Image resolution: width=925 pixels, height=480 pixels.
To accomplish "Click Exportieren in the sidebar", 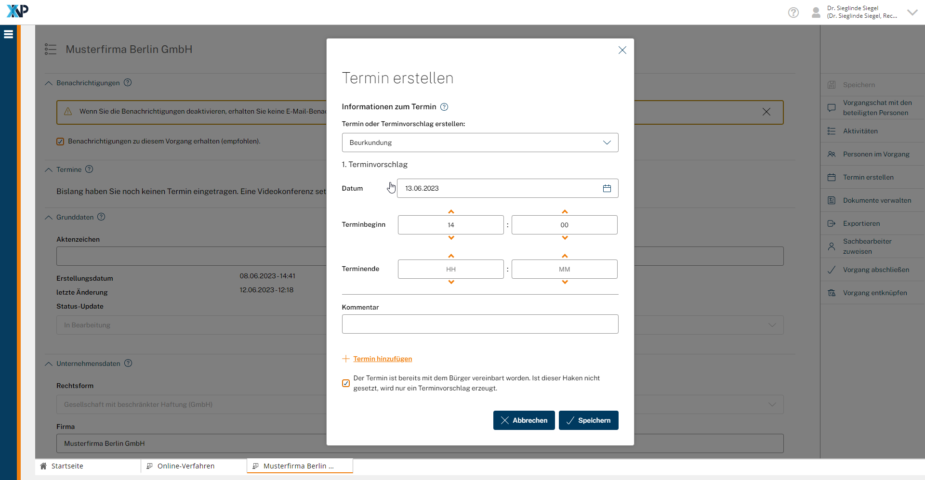I will (872, 223).
